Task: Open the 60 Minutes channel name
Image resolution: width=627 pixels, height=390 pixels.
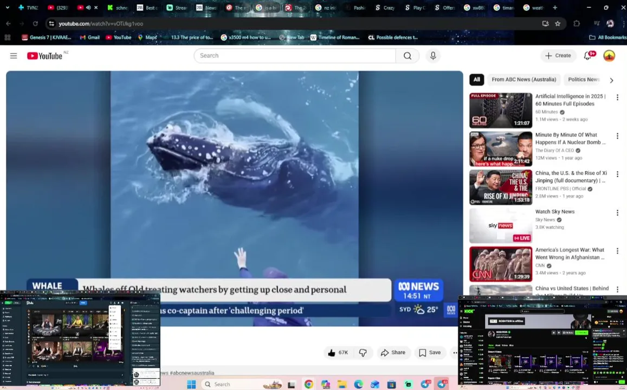Action: tap(546, 112)
